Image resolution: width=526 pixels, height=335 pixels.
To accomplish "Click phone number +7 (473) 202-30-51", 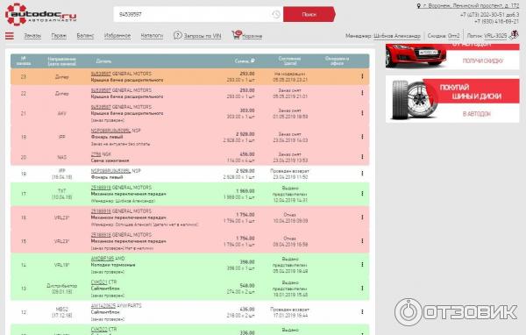I will point(489,15).
